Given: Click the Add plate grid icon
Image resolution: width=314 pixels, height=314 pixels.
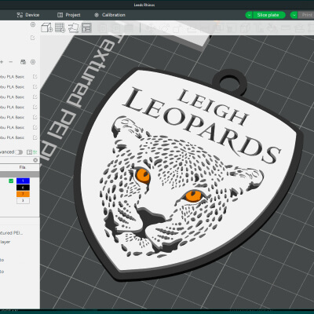Looking at the screenshot, I should click(60, 27).
